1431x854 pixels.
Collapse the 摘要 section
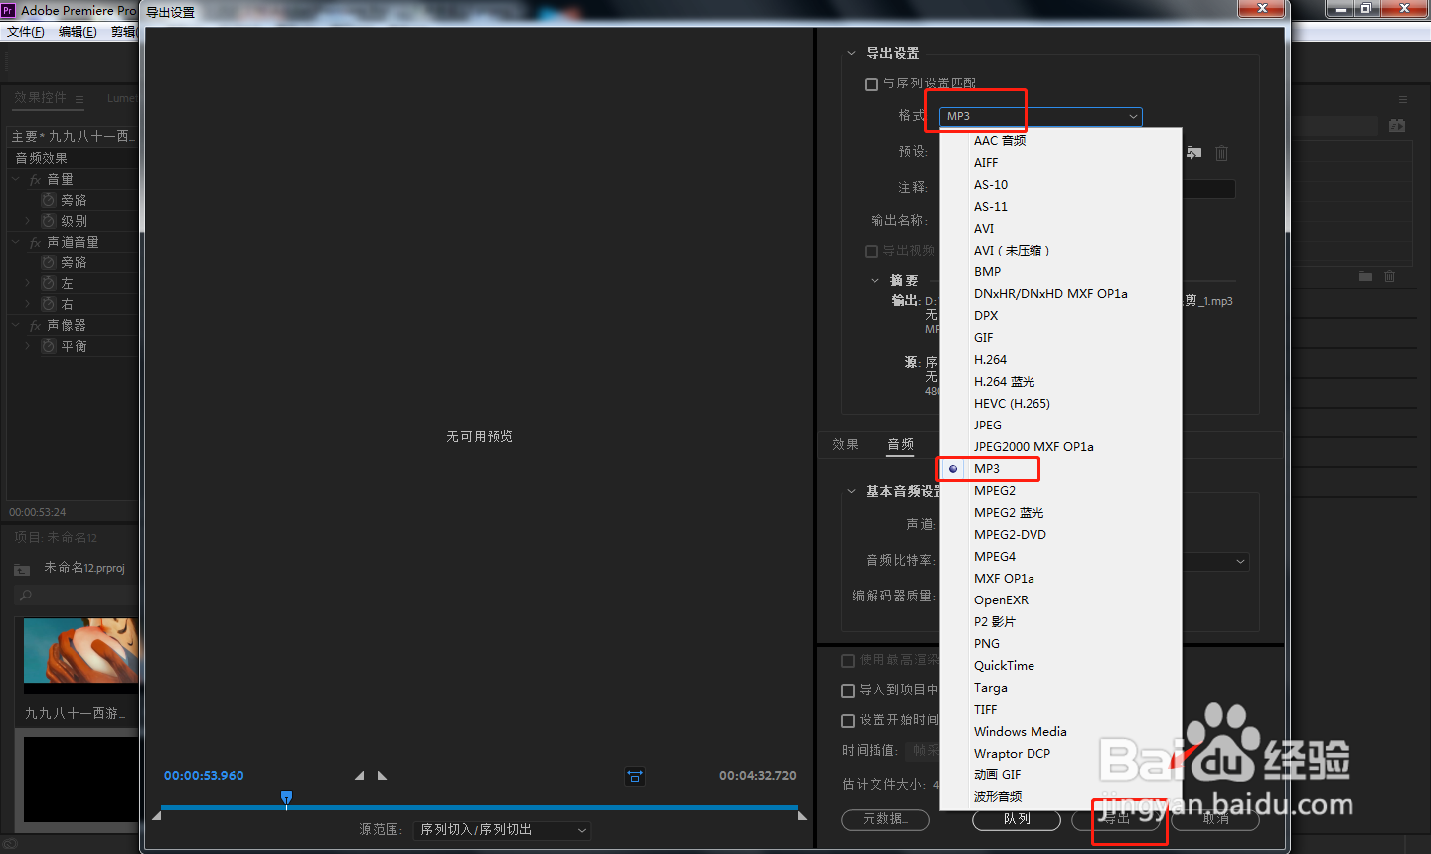[874, 281]
